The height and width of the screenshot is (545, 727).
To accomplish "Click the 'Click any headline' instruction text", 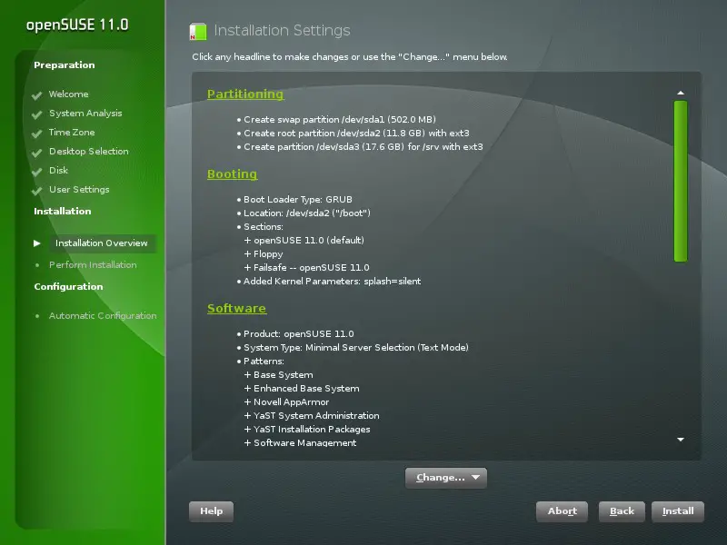I will tap(350, 57).
